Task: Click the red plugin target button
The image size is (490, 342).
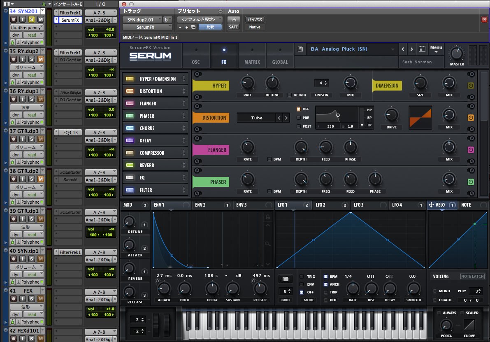Action: 484,19
